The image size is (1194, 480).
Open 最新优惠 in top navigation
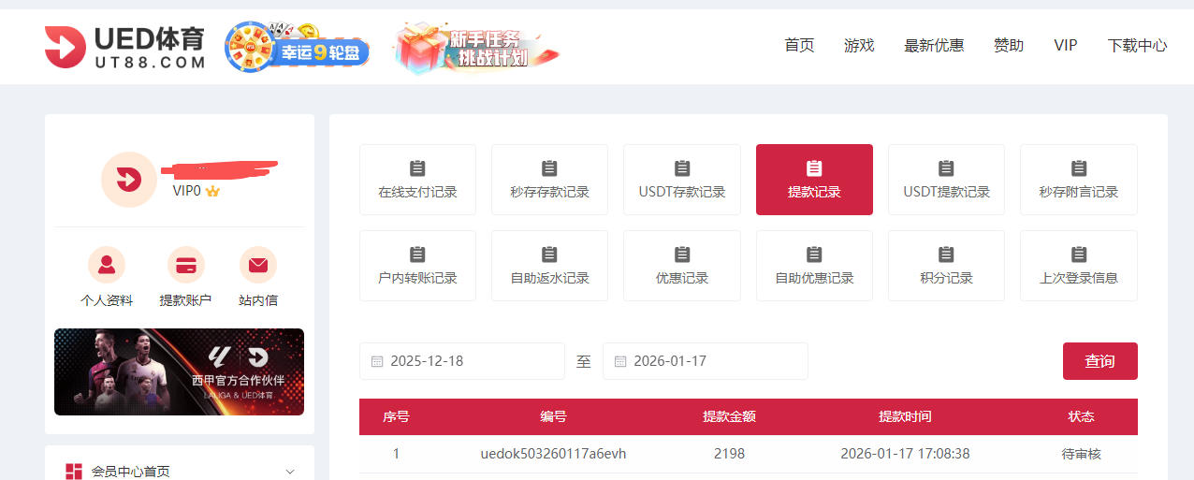(933, 45)
